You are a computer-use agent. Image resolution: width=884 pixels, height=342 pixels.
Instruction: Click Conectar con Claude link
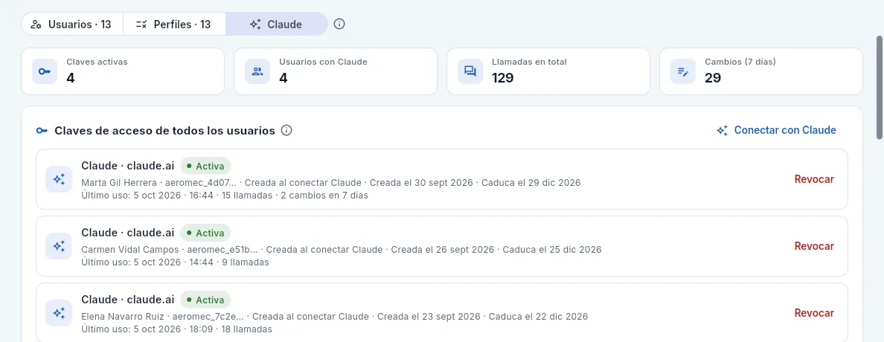pos(776,130)
